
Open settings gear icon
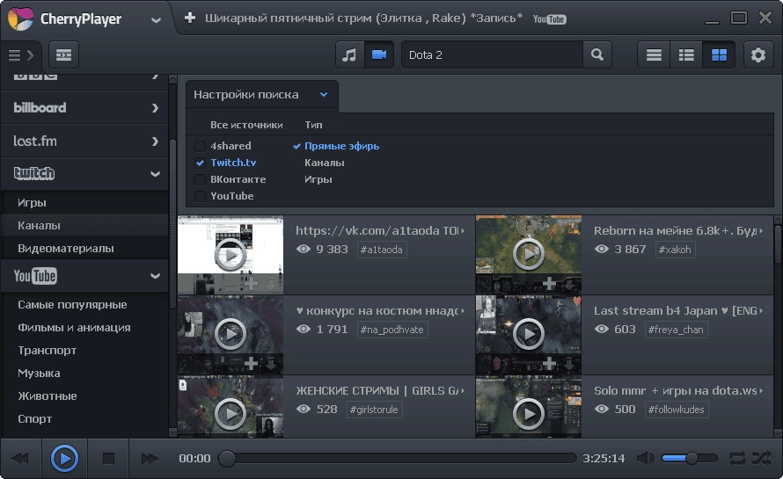[x=758, y=54]
